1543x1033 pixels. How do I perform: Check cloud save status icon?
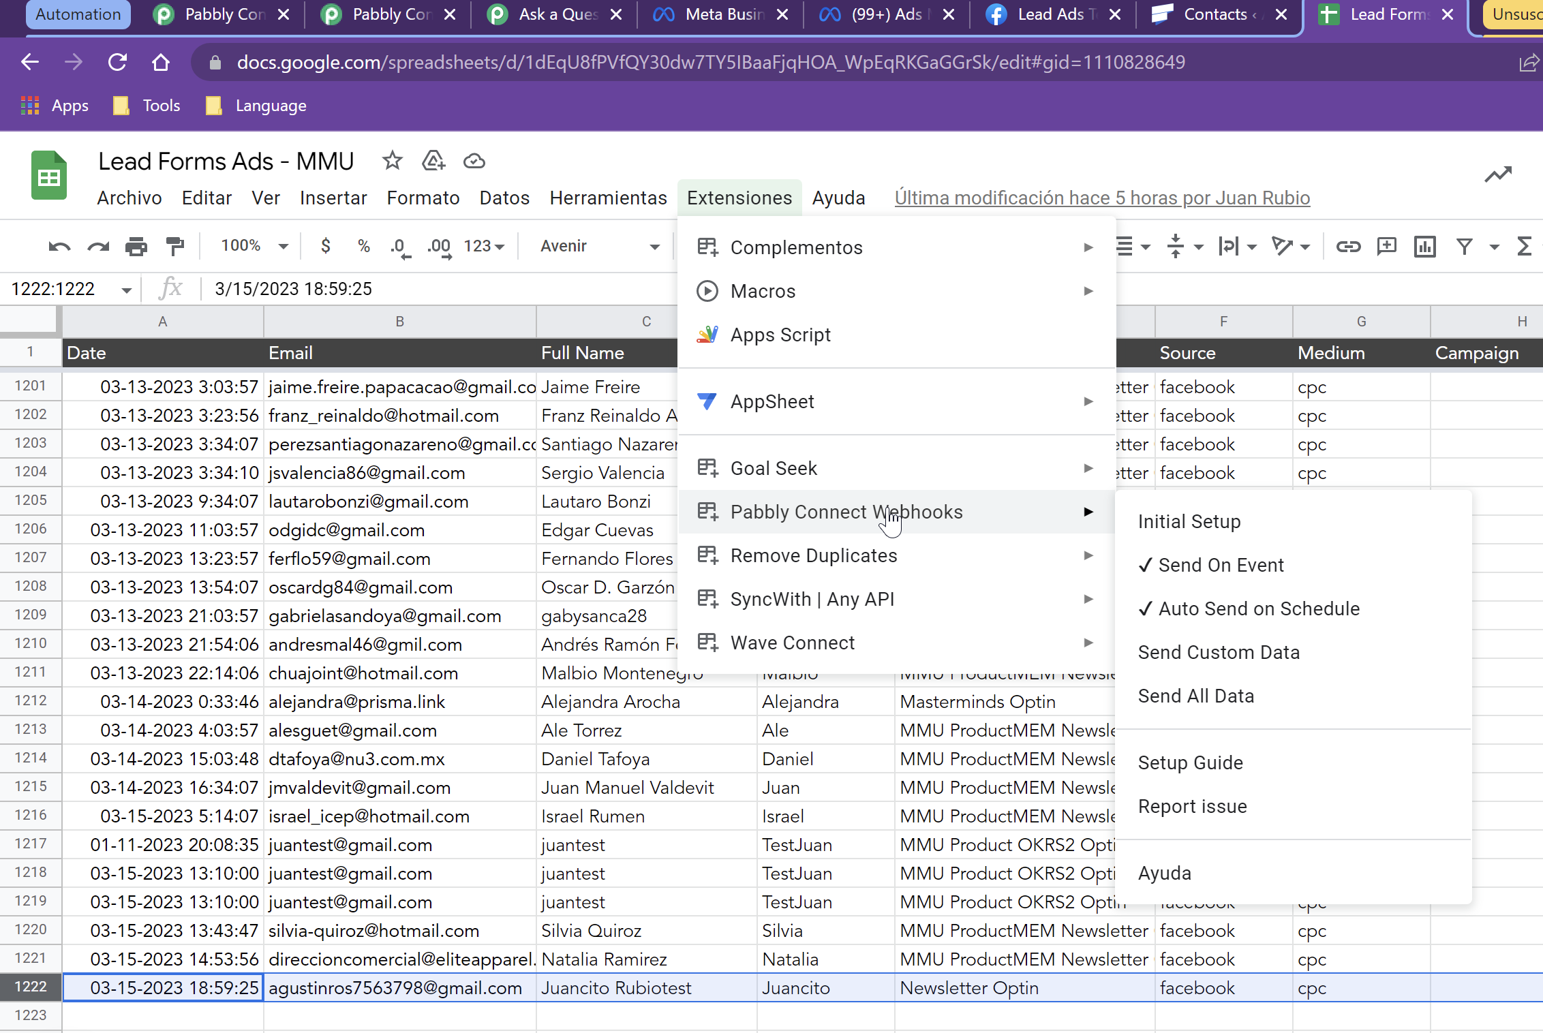pos(474,161)
